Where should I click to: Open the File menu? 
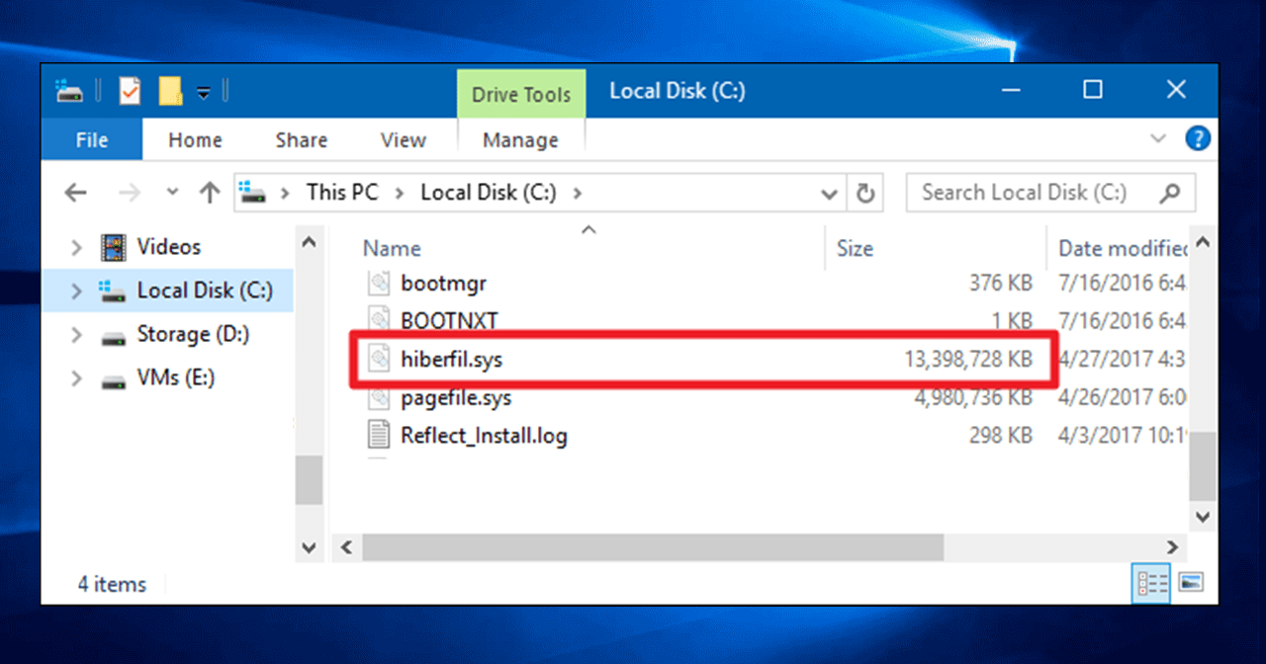click(x=91, y=140)
